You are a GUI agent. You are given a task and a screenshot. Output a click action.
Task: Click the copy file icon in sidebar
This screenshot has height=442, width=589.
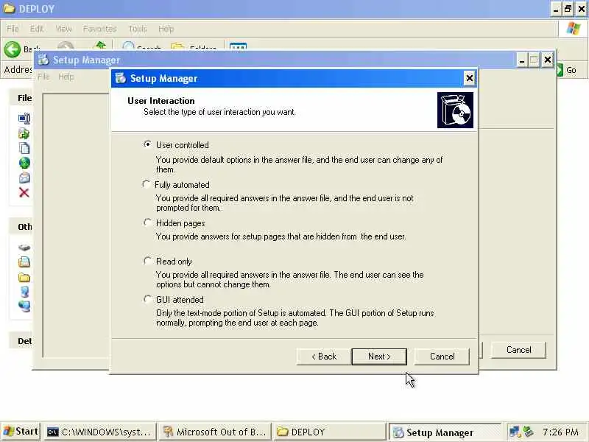click(x=24, y=148)
